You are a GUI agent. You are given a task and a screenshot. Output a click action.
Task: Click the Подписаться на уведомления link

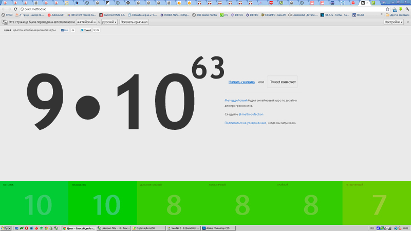pos(245,123)
